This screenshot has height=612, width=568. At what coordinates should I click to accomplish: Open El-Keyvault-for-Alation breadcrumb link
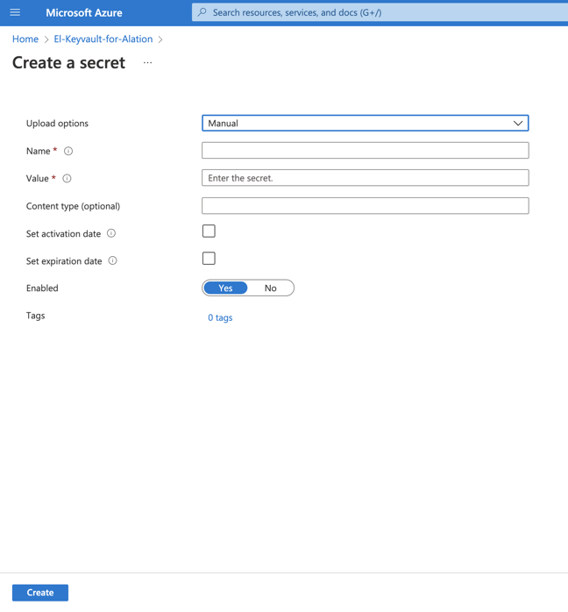103,39
